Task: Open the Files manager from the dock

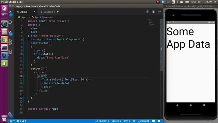Action: coord(4,32)
